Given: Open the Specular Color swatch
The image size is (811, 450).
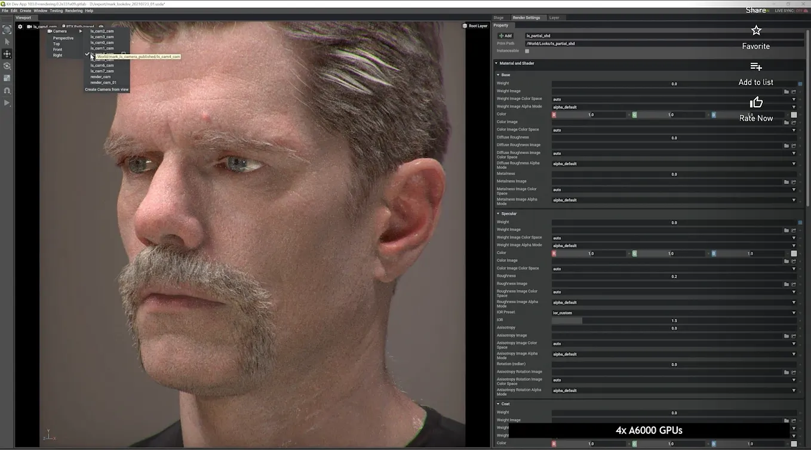Looking at the screenshot, I should pyautogui.click(x=794, y=254).
